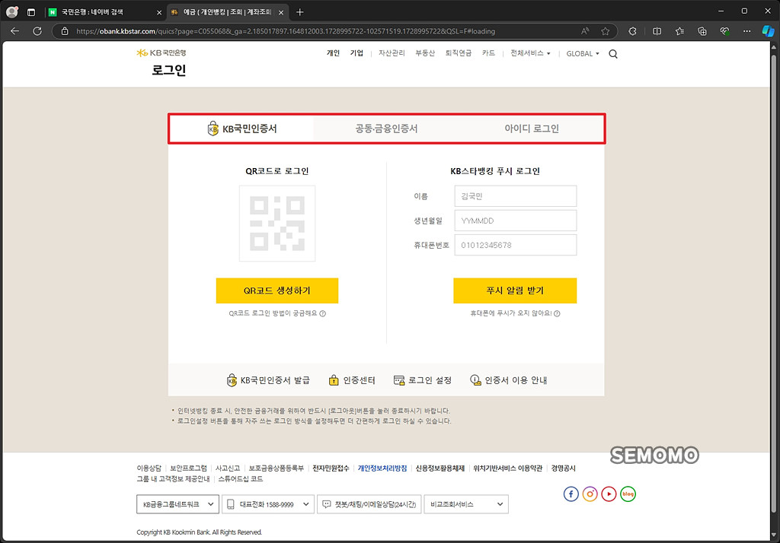Open the 부동산 menu item
Screen dimensions: 780x543
tap(425, 53)
